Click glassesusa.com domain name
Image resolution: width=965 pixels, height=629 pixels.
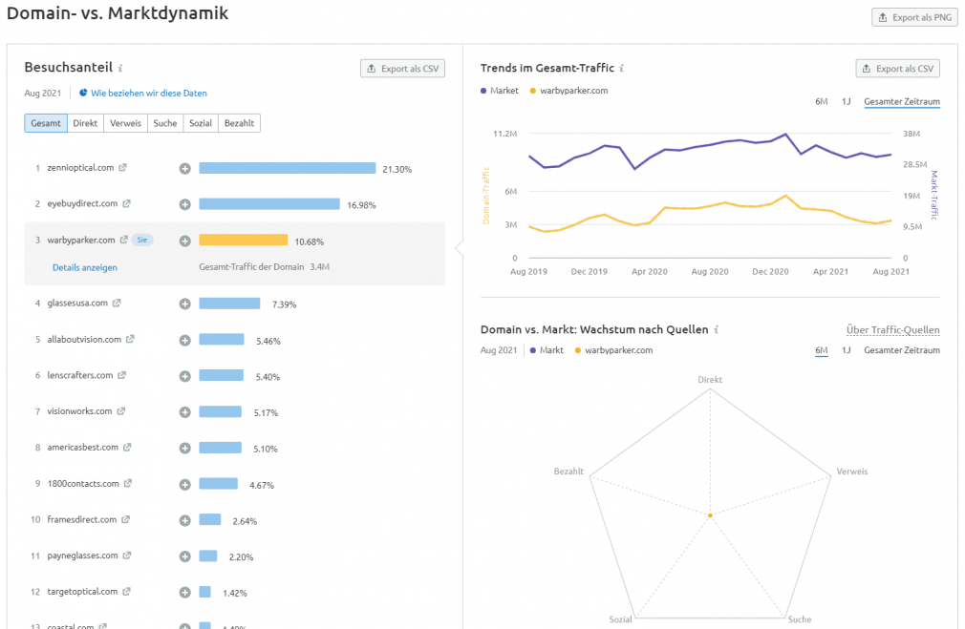click(77, 303)
